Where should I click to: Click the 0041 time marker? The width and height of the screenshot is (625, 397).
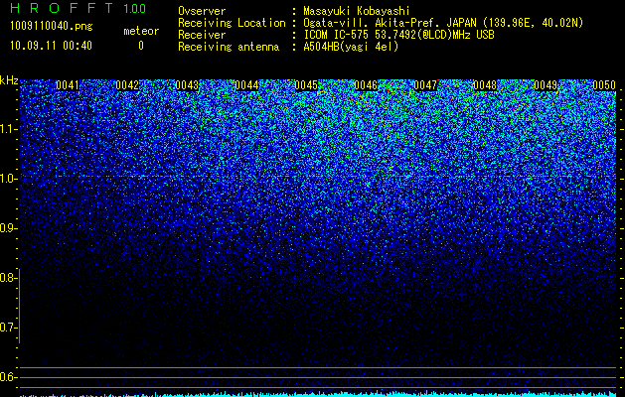[x=68, y=85]
